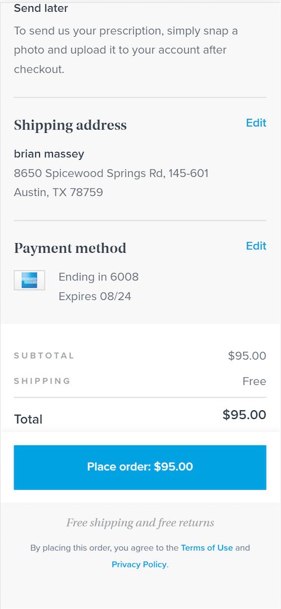Click the Spicewood Springs Rd street address

pyautogui.click(x=111, y=173)
